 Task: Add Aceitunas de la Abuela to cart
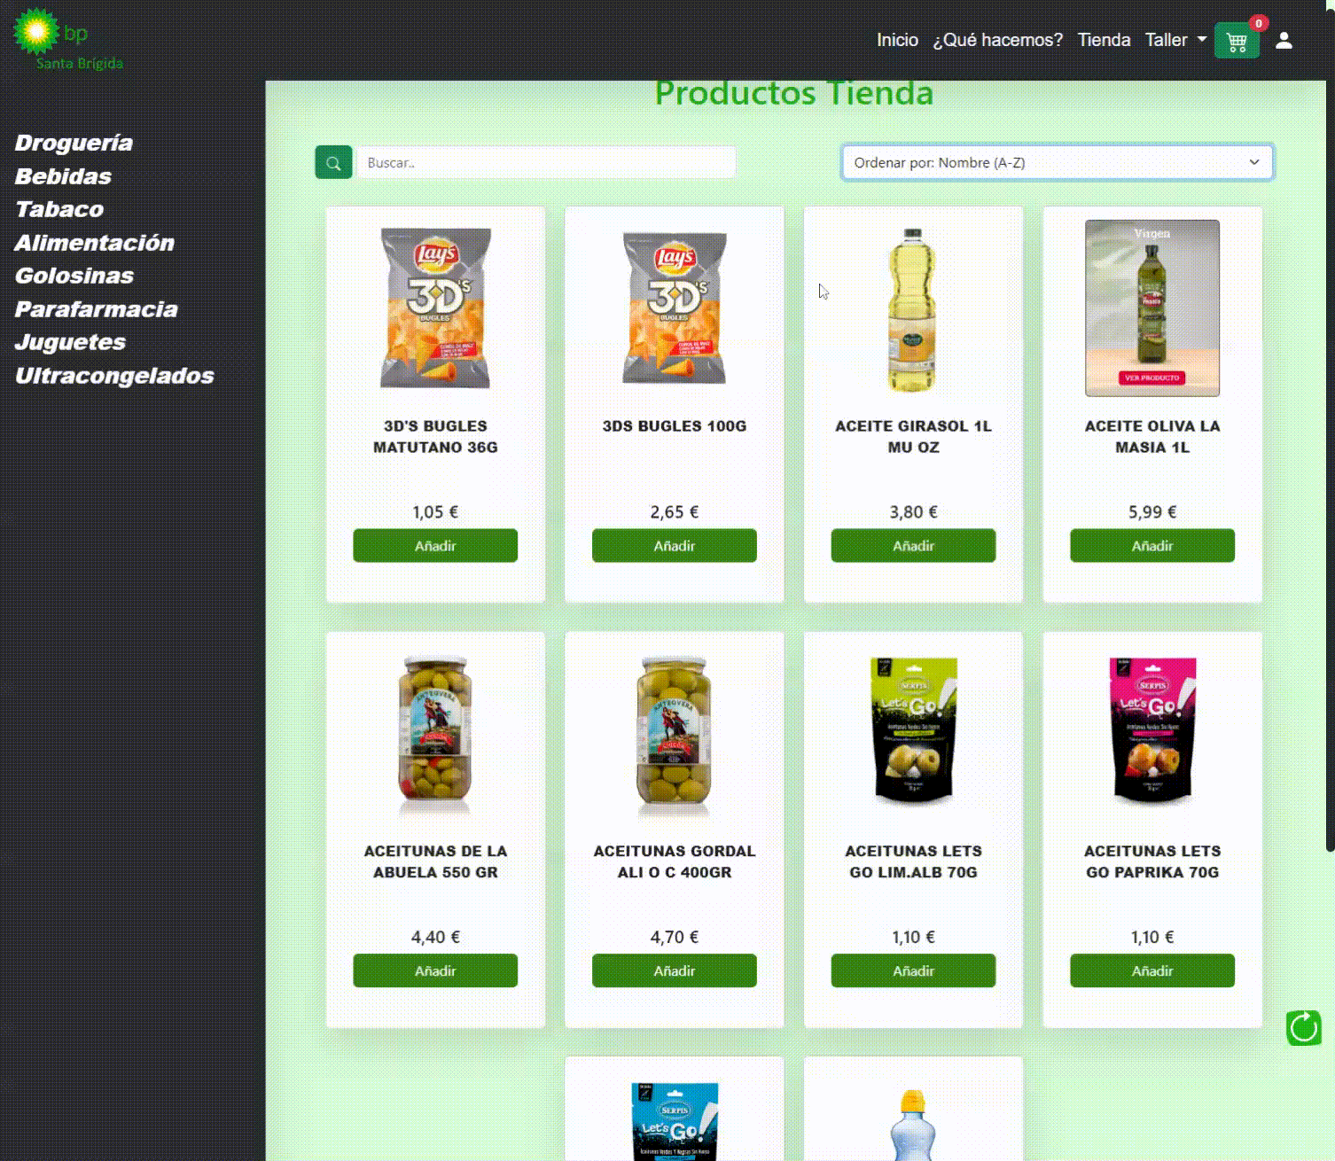(435, 970)
